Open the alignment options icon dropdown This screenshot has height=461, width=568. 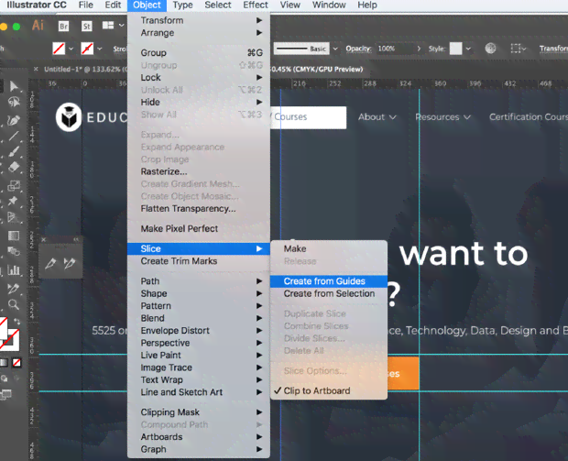(x=518, y=49)
